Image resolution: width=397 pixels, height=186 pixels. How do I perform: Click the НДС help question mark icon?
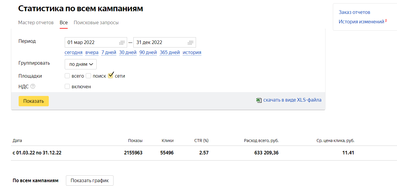point(33,87)
